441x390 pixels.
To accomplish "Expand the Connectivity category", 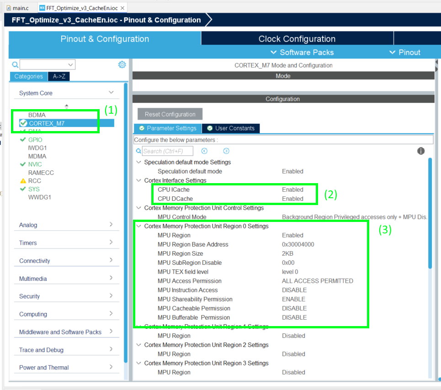I will [x=111, y=260].
